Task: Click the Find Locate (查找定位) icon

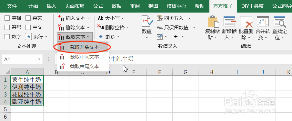Action: 280,22
